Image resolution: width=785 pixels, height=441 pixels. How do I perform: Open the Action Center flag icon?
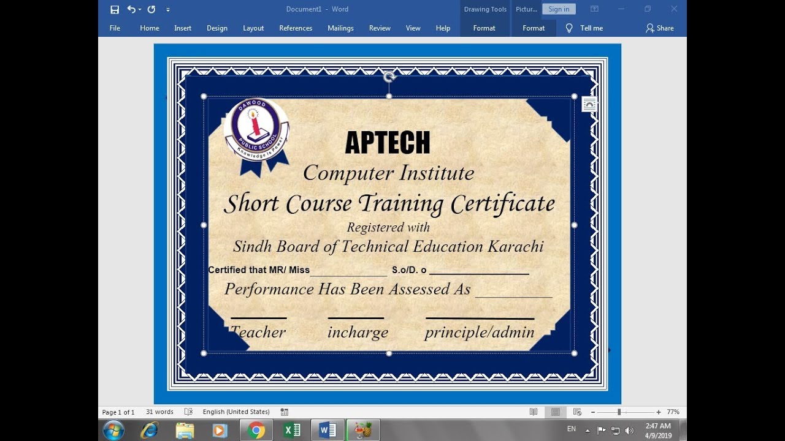[x=602, y=431]
